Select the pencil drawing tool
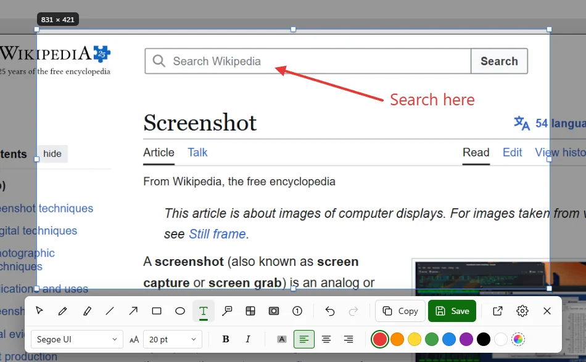This screenshot has width=586, height=362. coord(63,311)
